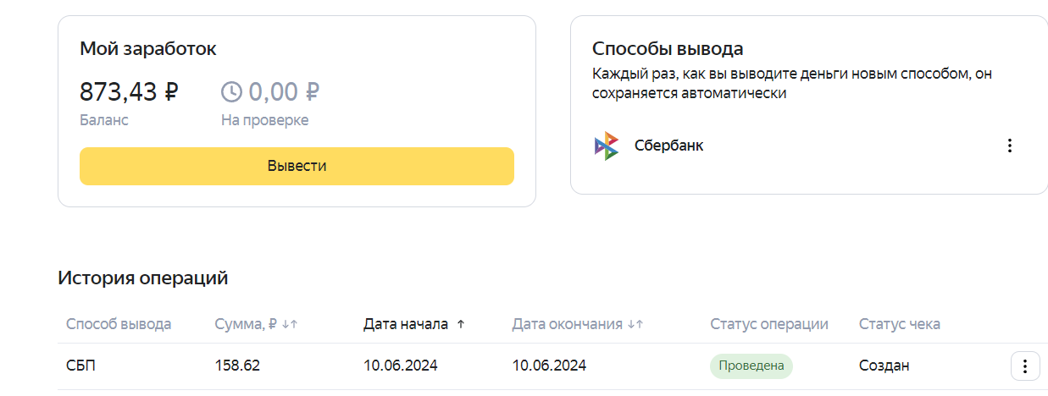Click the clock icon near pending amount
Screen dimensions: 1048x396
231,91
